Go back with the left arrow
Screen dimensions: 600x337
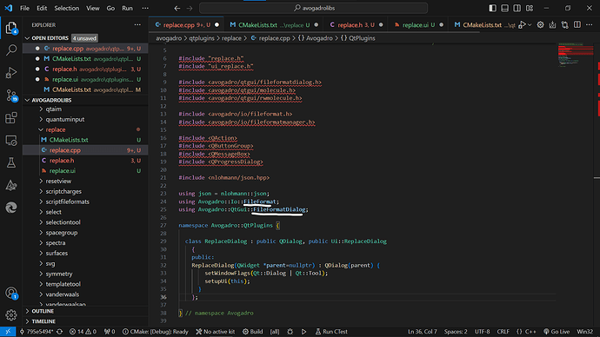click(x=177, y=8)
